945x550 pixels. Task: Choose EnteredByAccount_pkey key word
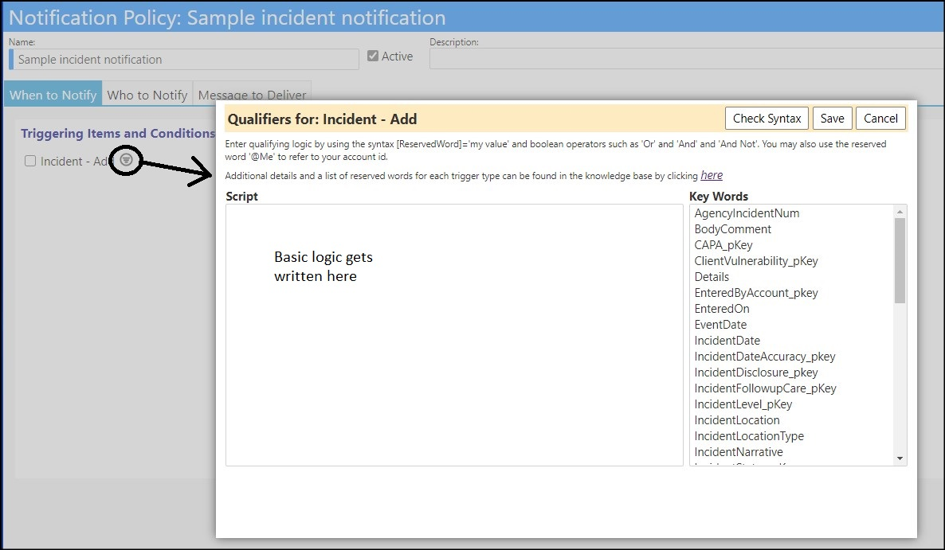click(x=755, y=293)
